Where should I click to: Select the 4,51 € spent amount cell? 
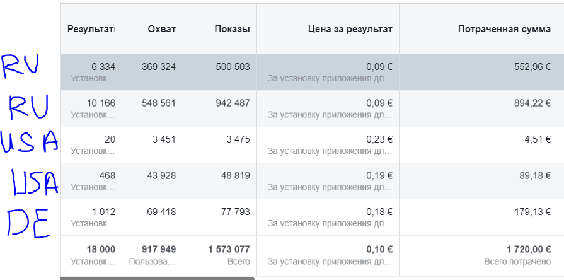coord(537,139)
